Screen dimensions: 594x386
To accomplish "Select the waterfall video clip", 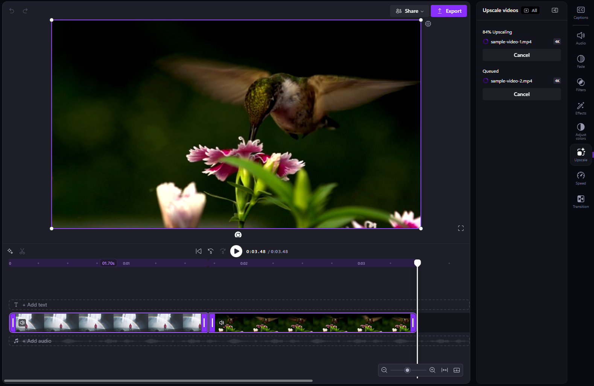I will [x=109, y=323].
